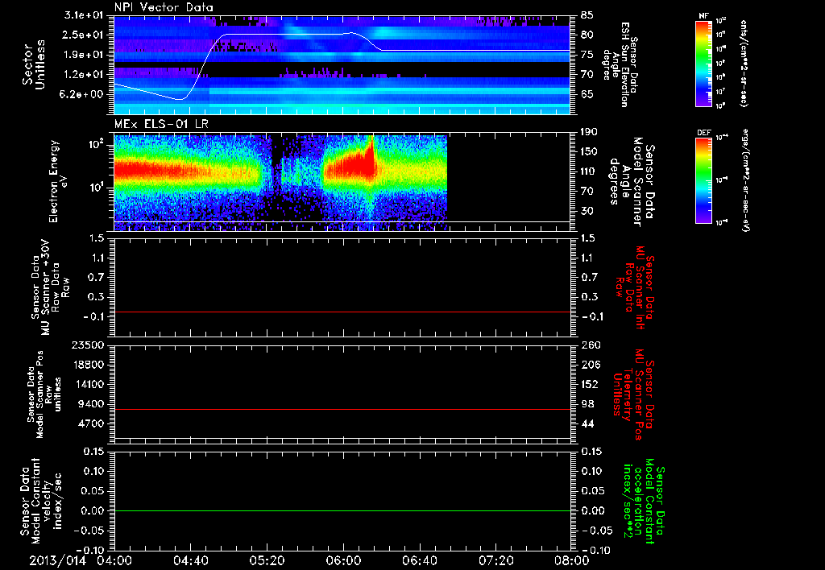The width and height of the screenshot is (825, 570).
Task: Select the 04:40 time axis label
Action: coord(190,560)
